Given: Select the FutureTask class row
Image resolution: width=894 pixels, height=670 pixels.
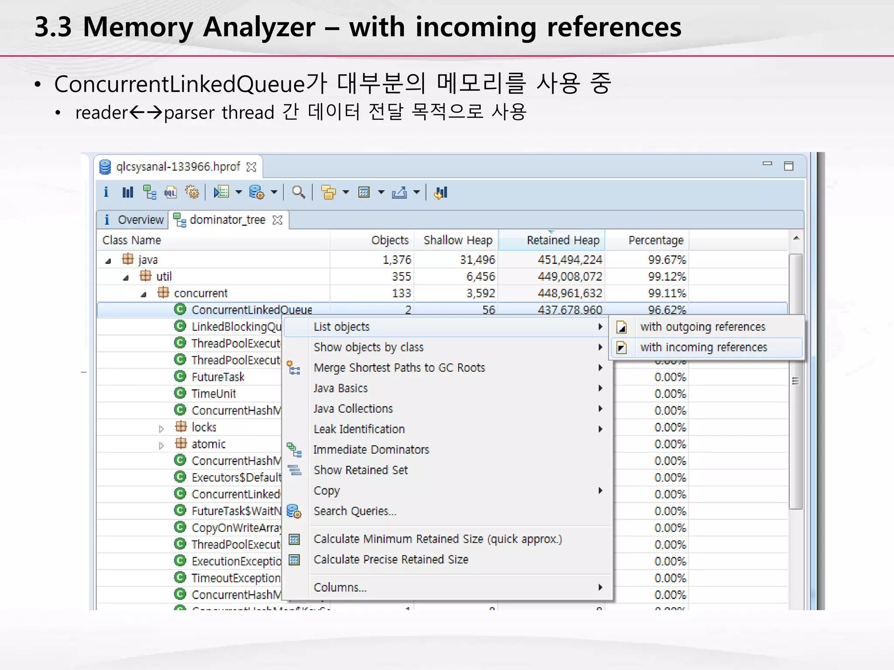Looking at the screenshot, I should (x=218, y=377).
